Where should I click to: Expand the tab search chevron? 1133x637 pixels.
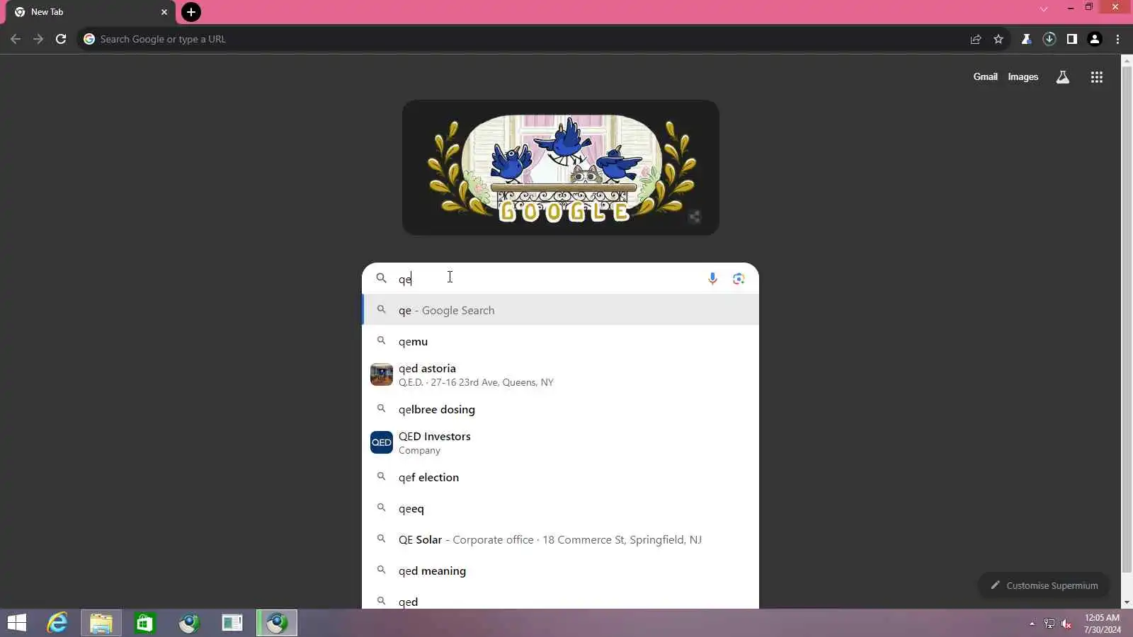[1044, 9]
